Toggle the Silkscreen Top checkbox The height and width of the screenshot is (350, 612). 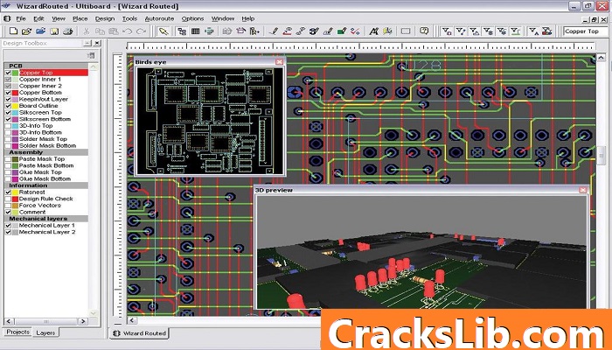tap(8, 113)
